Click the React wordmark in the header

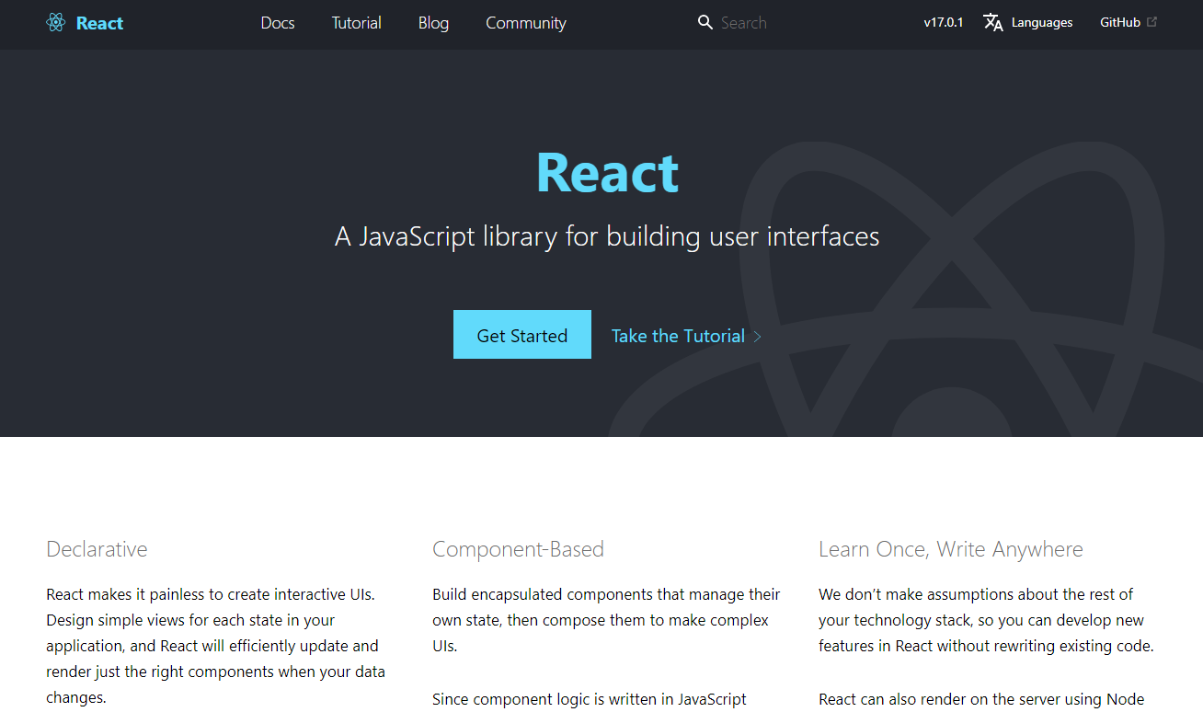click(99, 23)
